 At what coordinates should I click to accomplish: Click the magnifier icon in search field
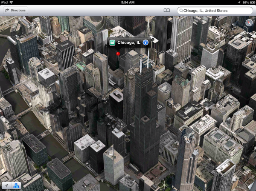pos(181,11)
